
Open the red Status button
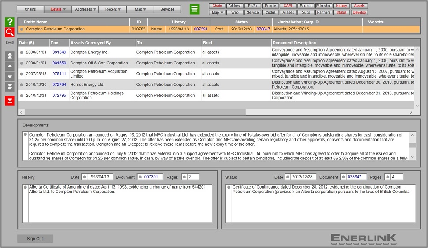pos(342,12)
